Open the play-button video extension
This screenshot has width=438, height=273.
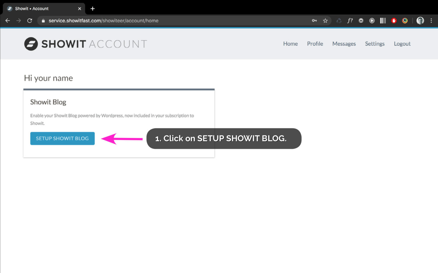tap(372, 21)
